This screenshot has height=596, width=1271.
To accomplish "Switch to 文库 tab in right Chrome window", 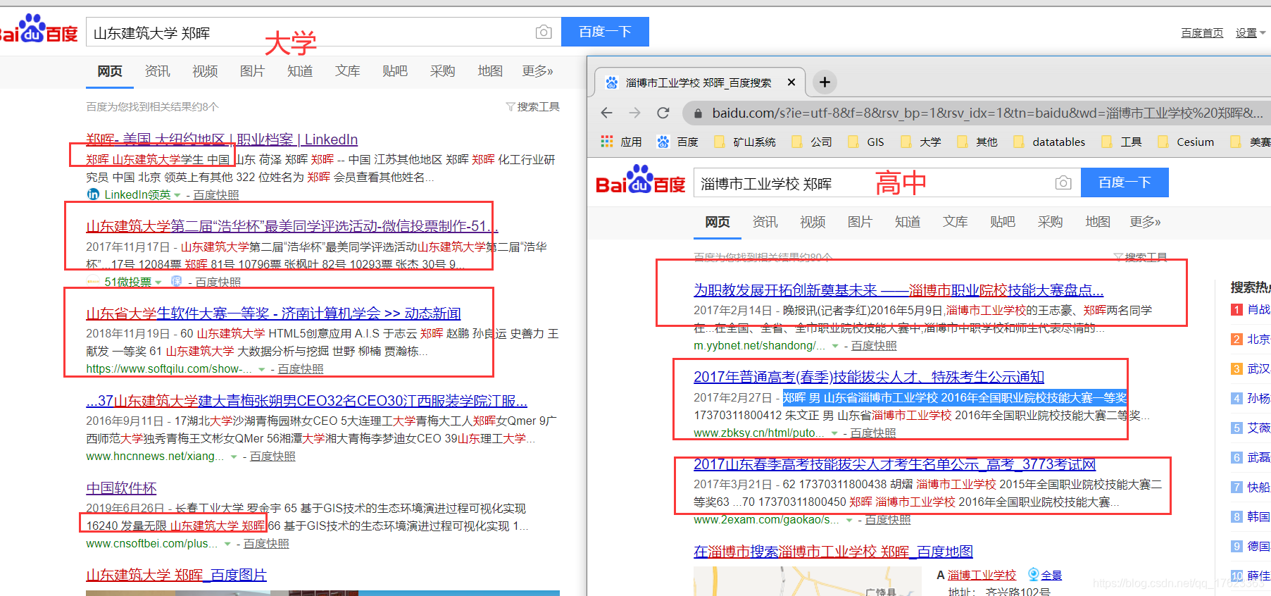I will tap(956, 222).
